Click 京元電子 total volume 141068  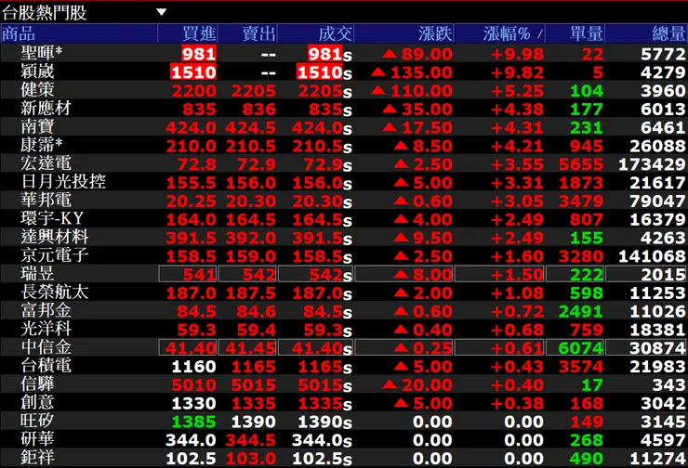click(652, 256)
